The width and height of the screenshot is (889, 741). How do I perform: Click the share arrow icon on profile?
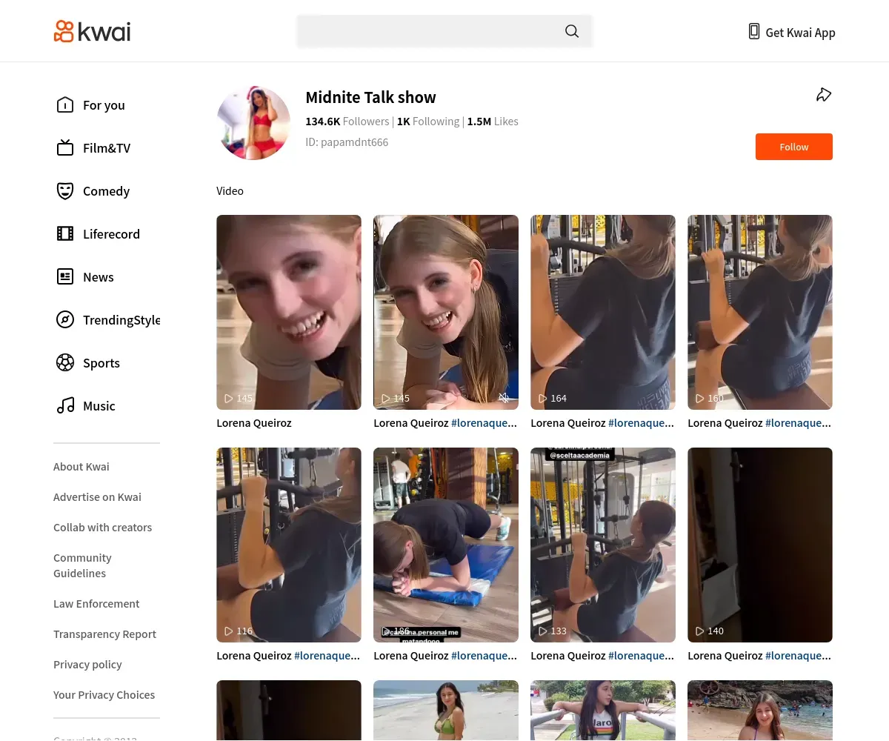coord(824,95)
